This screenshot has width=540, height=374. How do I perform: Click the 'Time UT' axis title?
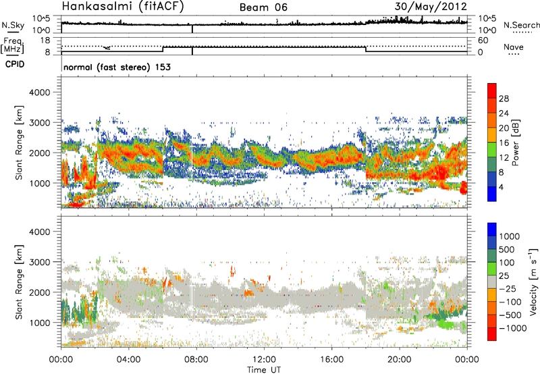(x=264, y=370)
